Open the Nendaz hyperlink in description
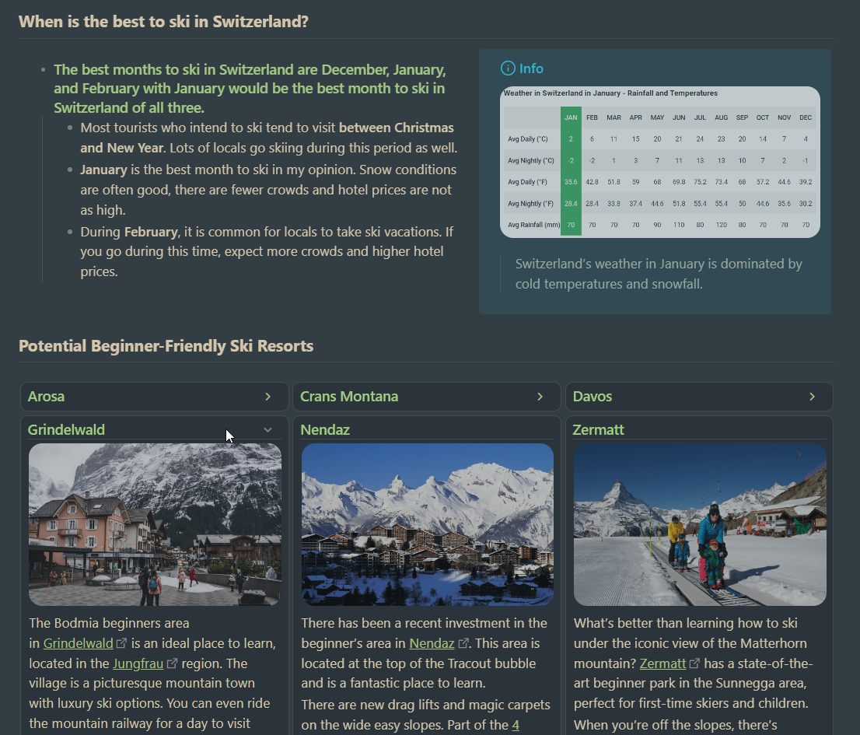The width and height of the screenshot is (860, 735). pos(432,643)
